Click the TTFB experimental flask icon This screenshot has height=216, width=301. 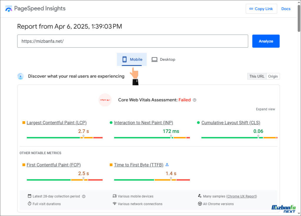coord(167,164)
